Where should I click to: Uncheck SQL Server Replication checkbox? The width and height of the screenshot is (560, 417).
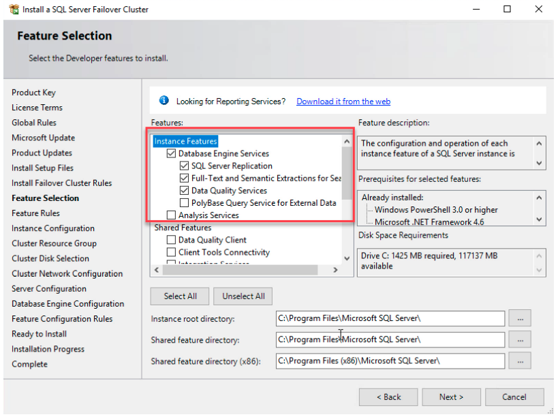click(185, 166)
